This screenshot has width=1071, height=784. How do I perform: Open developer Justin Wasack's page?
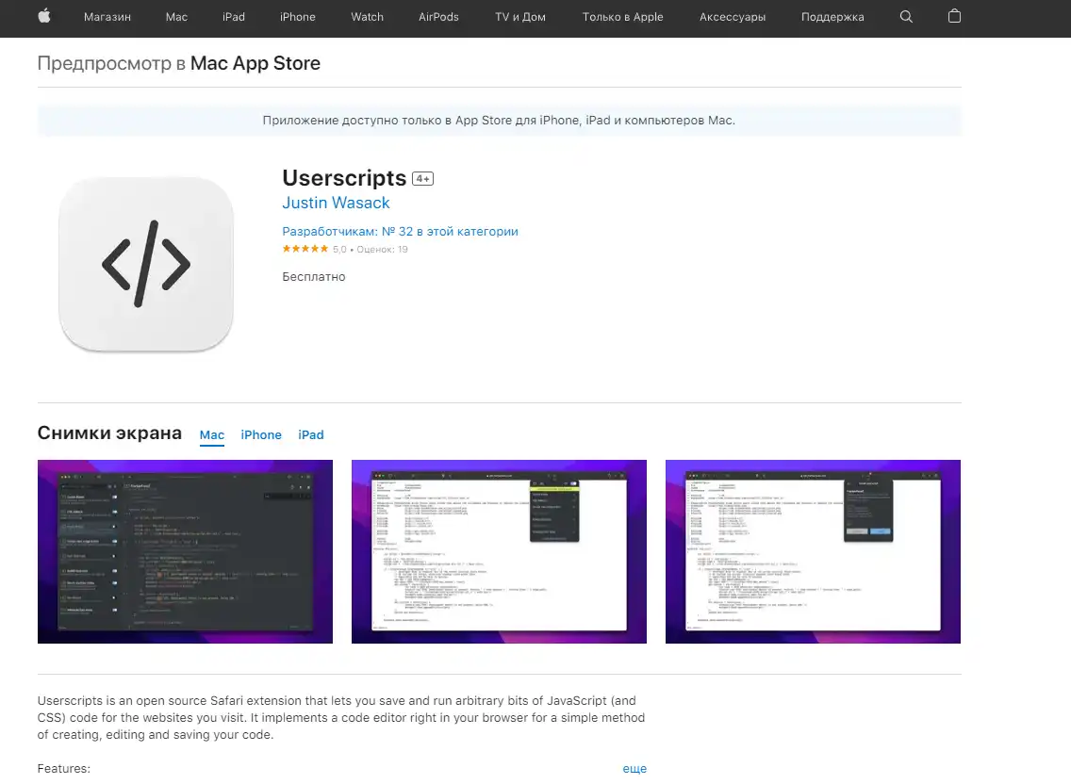click(336, 203)
